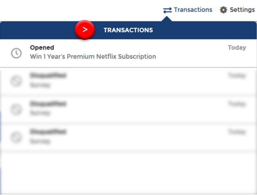Image resolution: width=257 pixels, height=195 pixels.
Task: Click the third blurred row's date label
Action: 237,132
